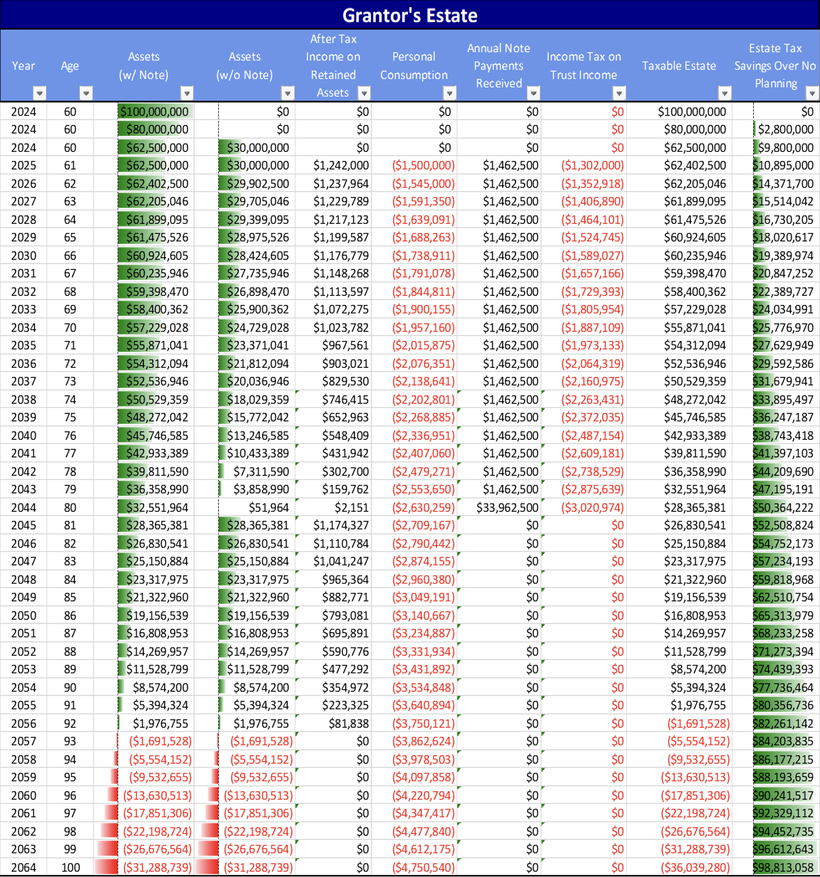820x877 pixels.
Task: Select the ($2,263,431) trust income tax cell
Action: [583, 400]
